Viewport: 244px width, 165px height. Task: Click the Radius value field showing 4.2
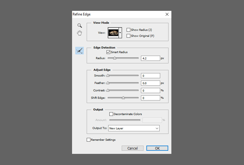(x=150, y=58)
